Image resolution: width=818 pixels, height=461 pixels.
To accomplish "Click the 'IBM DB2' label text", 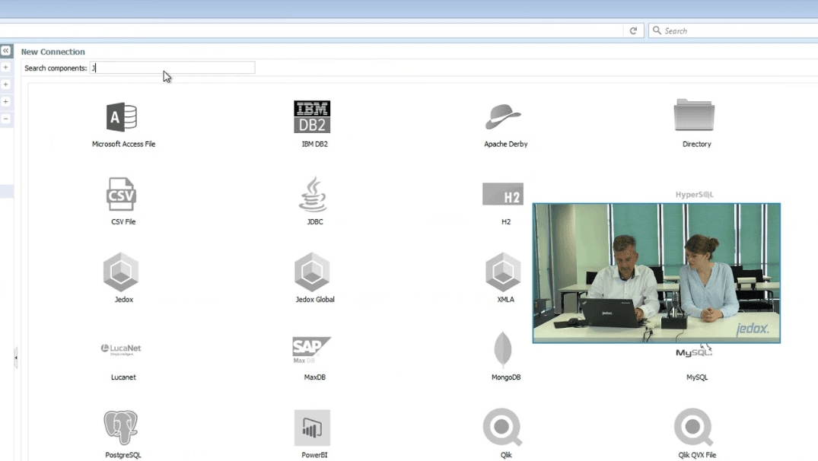I will click(x=314, y=144).
